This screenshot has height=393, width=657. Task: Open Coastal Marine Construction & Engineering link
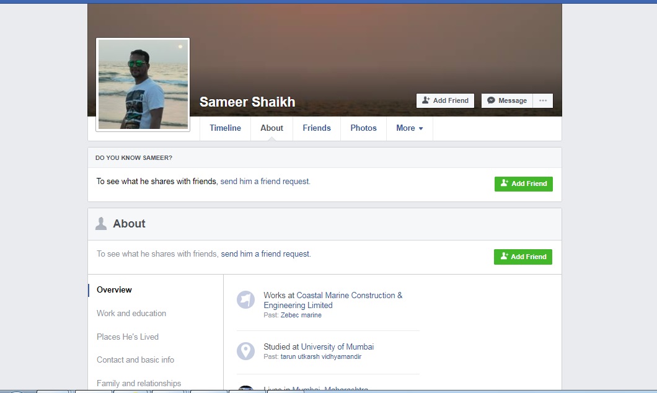click(x=333, y=301)
